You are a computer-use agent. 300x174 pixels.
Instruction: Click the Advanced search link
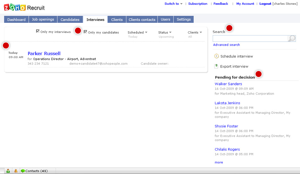226,45
